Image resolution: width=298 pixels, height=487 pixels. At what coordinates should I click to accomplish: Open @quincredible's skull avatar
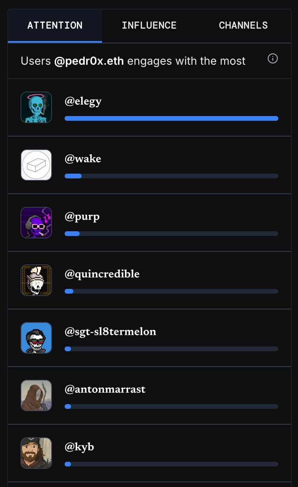point(36,280)
